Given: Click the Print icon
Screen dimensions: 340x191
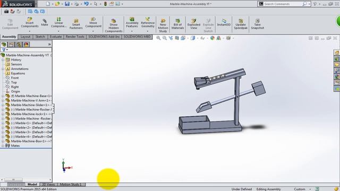Looking at the screenshot, I should (x=76, y=4).
